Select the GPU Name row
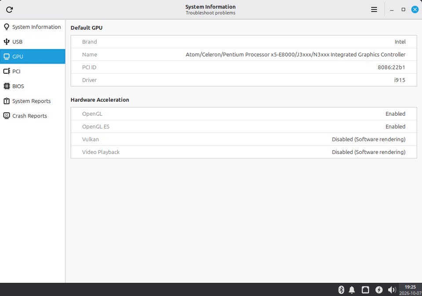 tap(244, 54)
